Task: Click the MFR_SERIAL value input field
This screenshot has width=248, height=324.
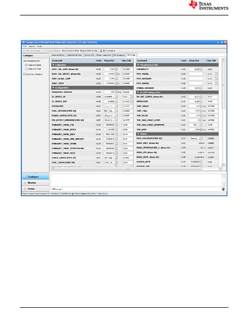Action: click(196, 83)
